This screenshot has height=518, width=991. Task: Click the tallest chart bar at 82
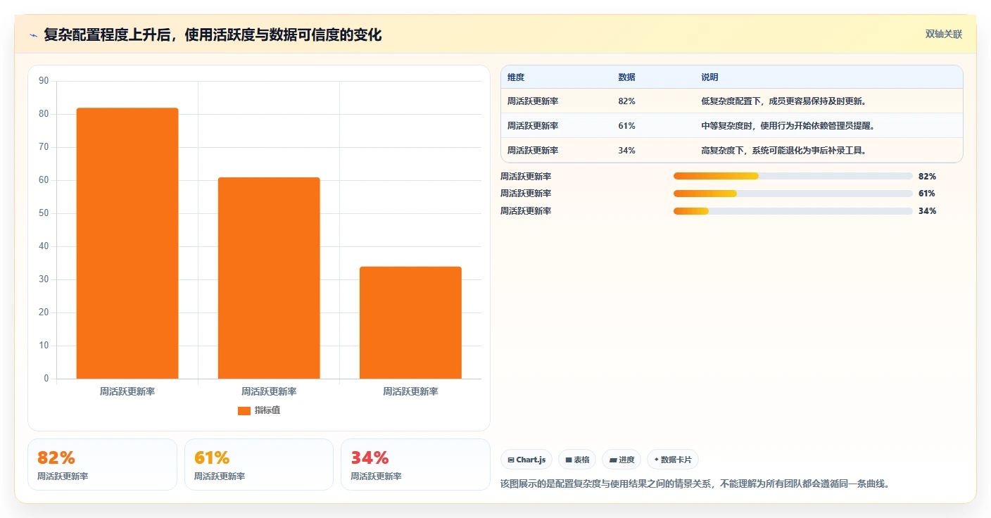[127, 243]
